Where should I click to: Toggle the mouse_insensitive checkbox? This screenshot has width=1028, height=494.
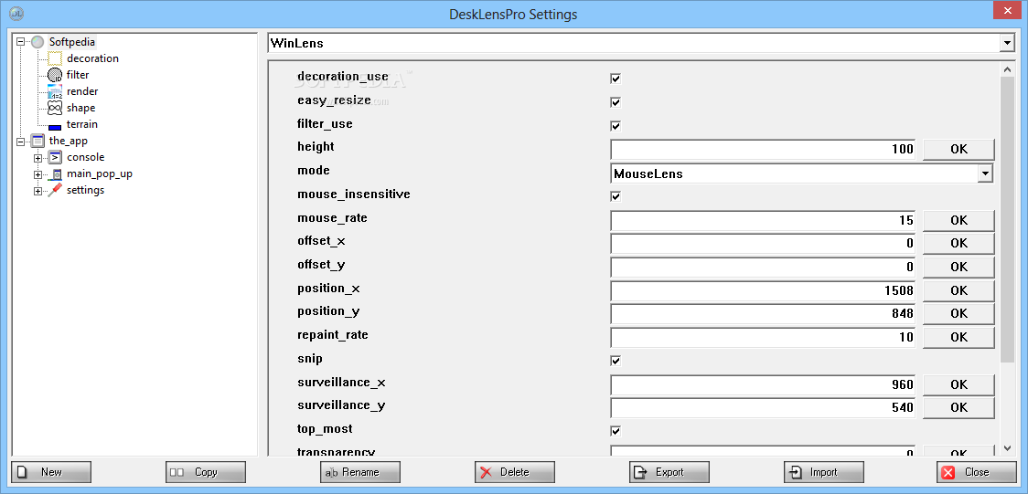click(x=615, y=196)
